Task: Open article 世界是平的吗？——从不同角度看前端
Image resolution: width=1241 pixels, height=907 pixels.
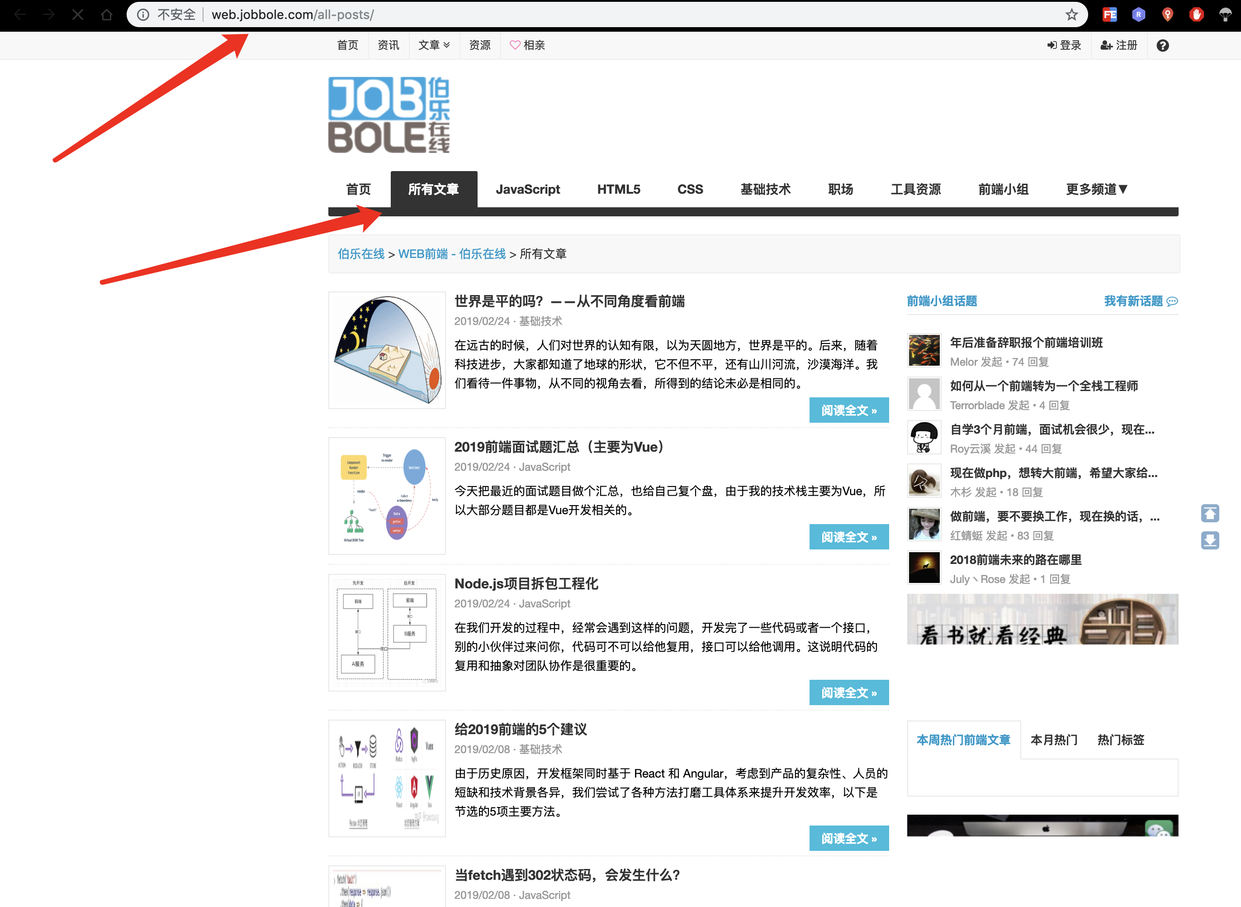Action: [569, 301]
